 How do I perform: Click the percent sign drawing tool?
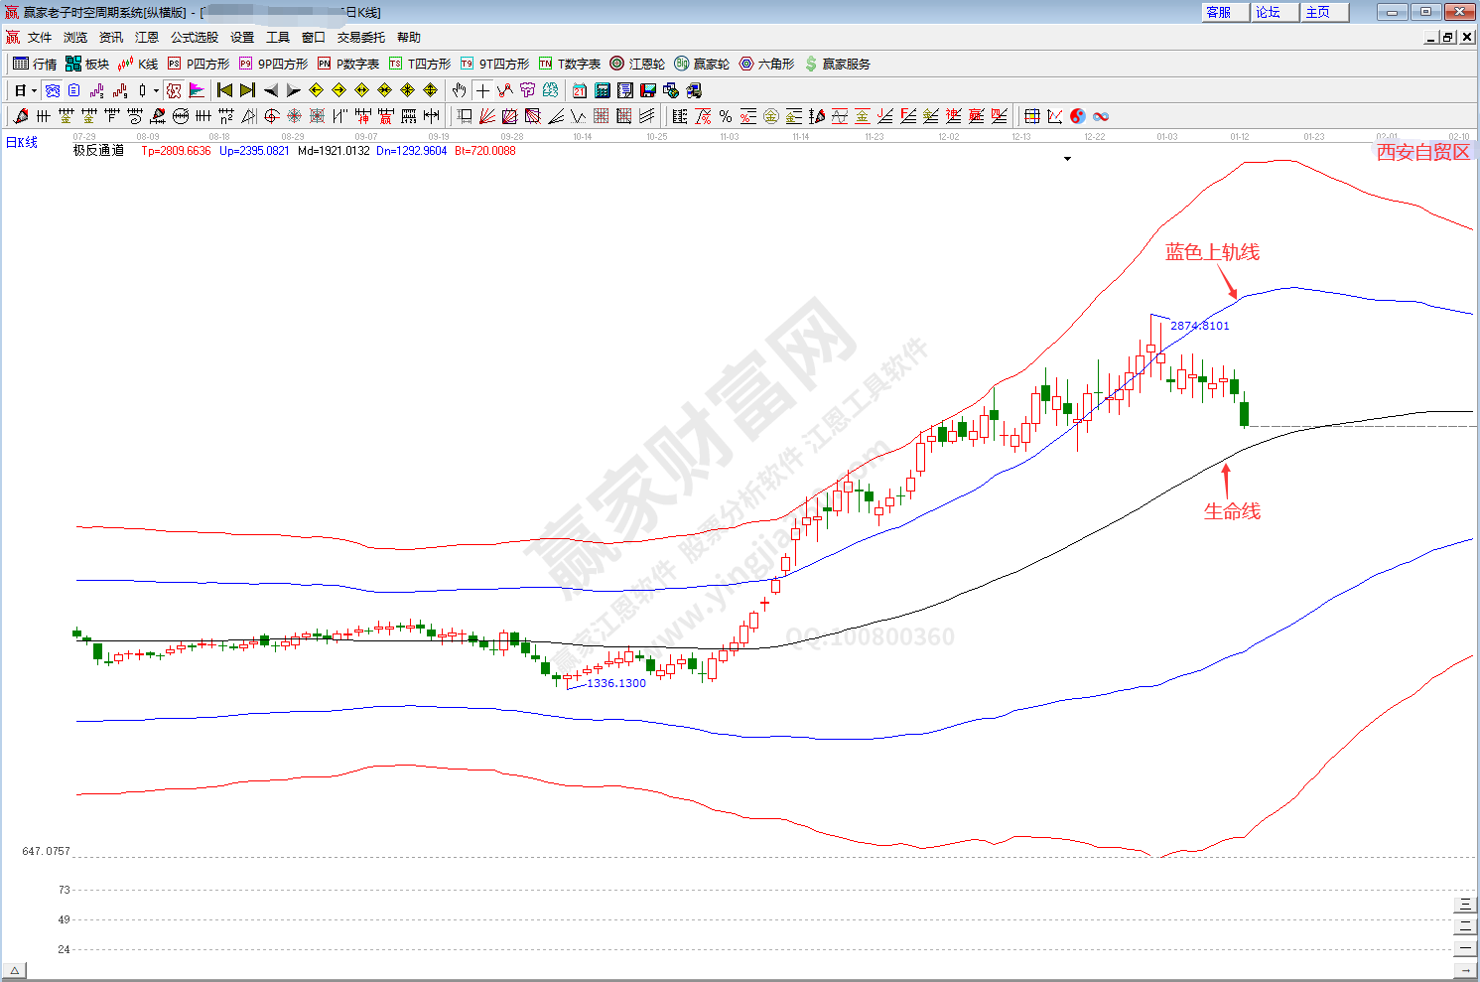[x=726, y=116]
